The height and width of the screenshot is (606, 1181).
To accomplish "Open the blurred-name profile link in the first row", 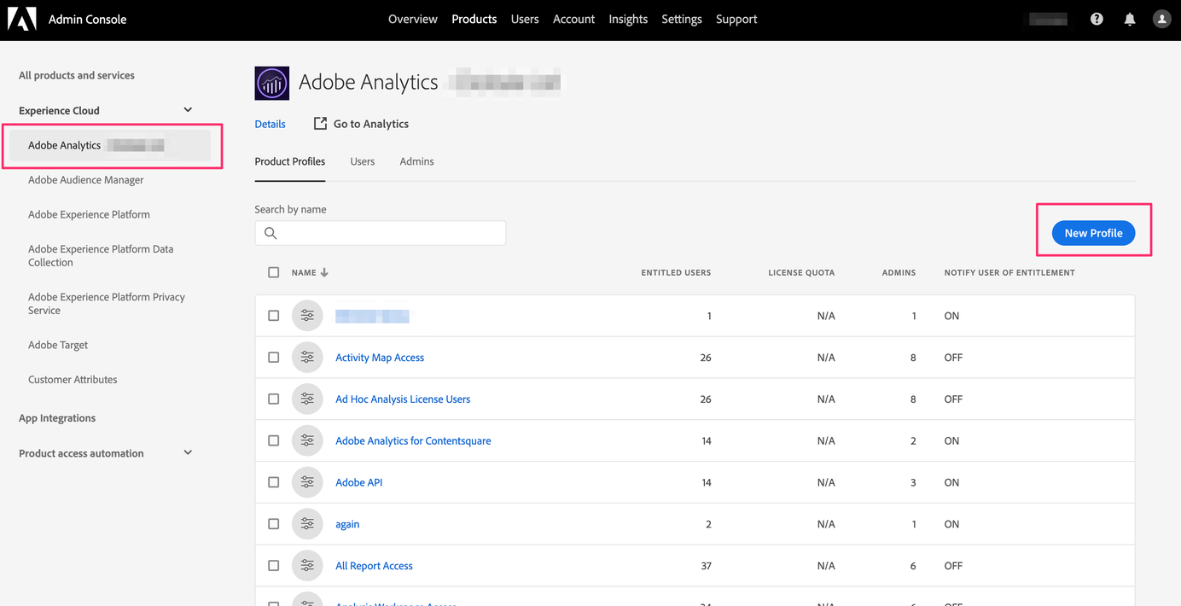I will (x=372, y=316).
